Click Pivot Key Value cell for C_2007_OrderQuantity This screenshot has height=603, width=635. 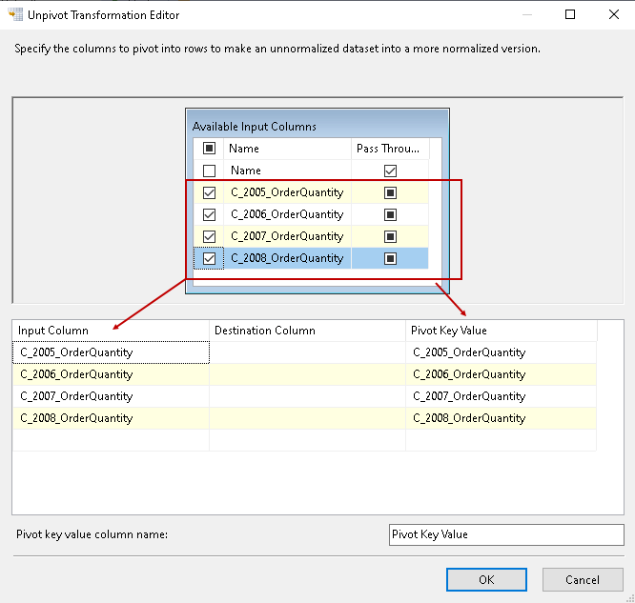(x=501, y=396)
